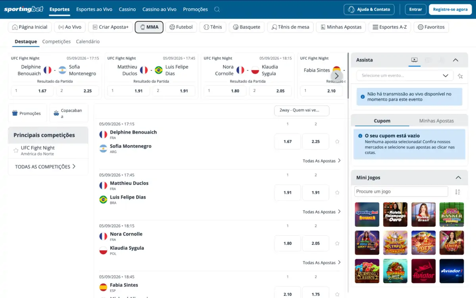
Task: Open Minhas Apostas in the sports bar
Action: tap(341, 27)
